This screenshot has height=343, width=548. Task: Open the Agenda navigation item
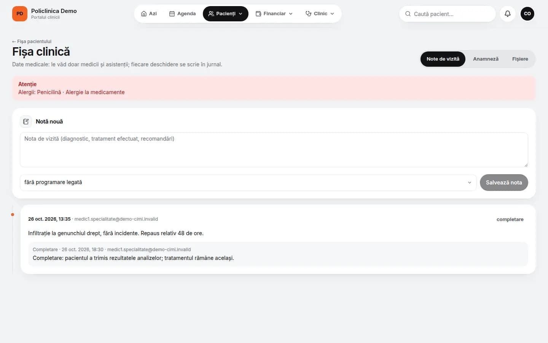click(x=182, y=14)
